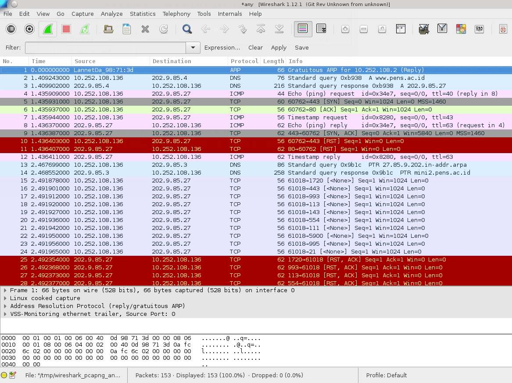Open coloring rules icon
This screenshot has width=512, height=383.
coord(461,29)
